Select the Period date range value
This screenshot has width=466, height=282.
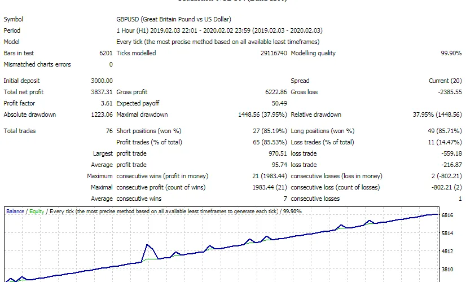click(219, 30)
